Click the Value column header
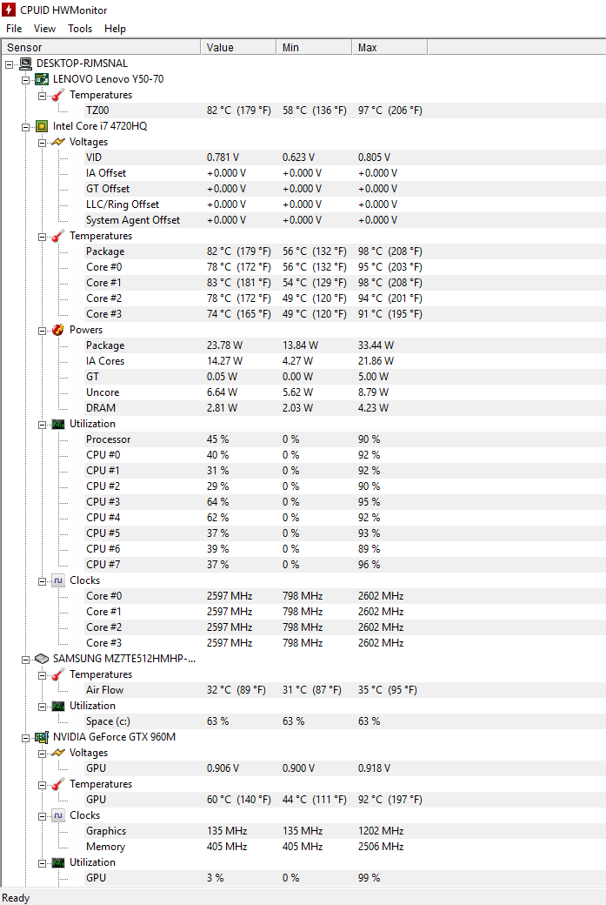Screen dimensions: 606x905 pos(238,47)
